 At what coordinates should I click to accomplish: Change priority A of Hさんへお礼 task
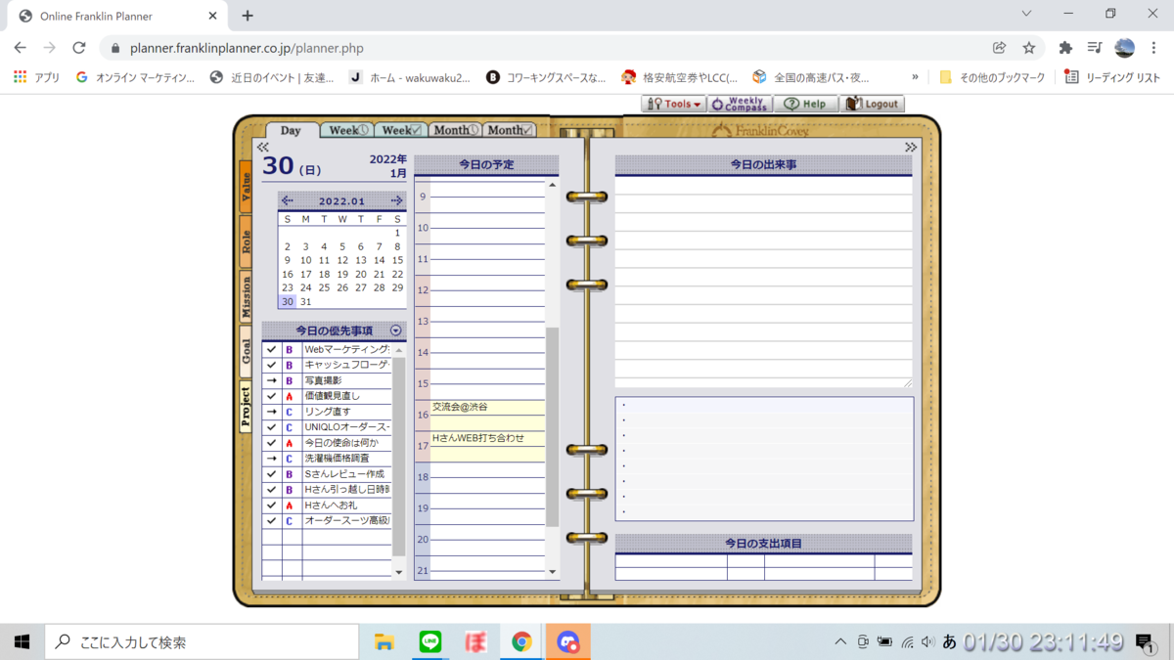290,506
